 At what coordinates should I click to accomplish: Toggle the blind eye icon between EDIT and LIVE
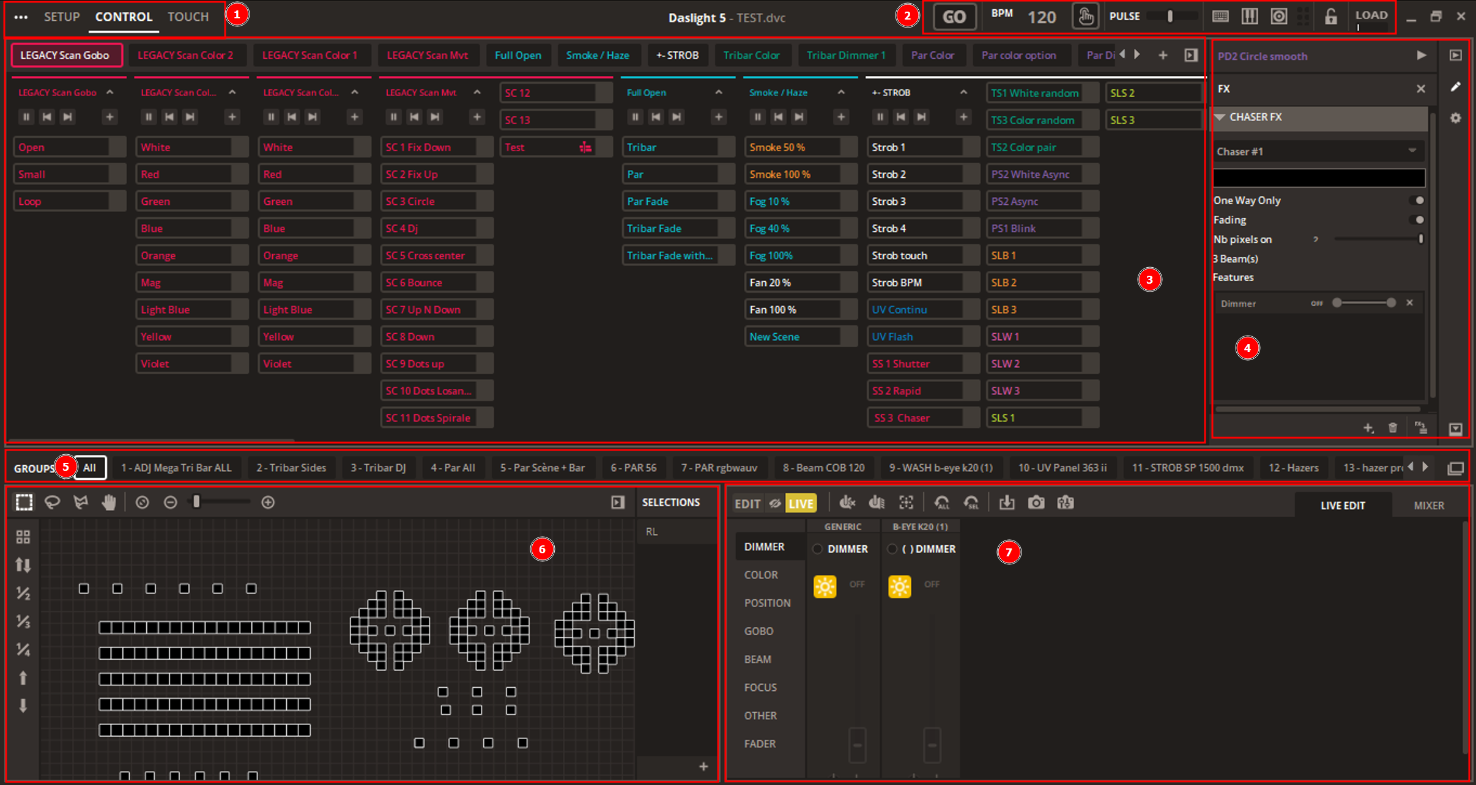point(775,503)
